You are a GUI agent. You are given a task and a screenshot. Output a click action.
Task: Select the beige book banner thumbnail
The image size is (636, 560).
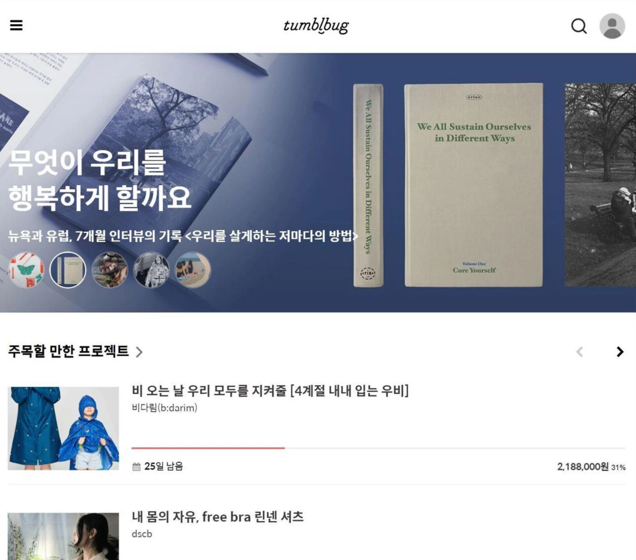[68, 270]
